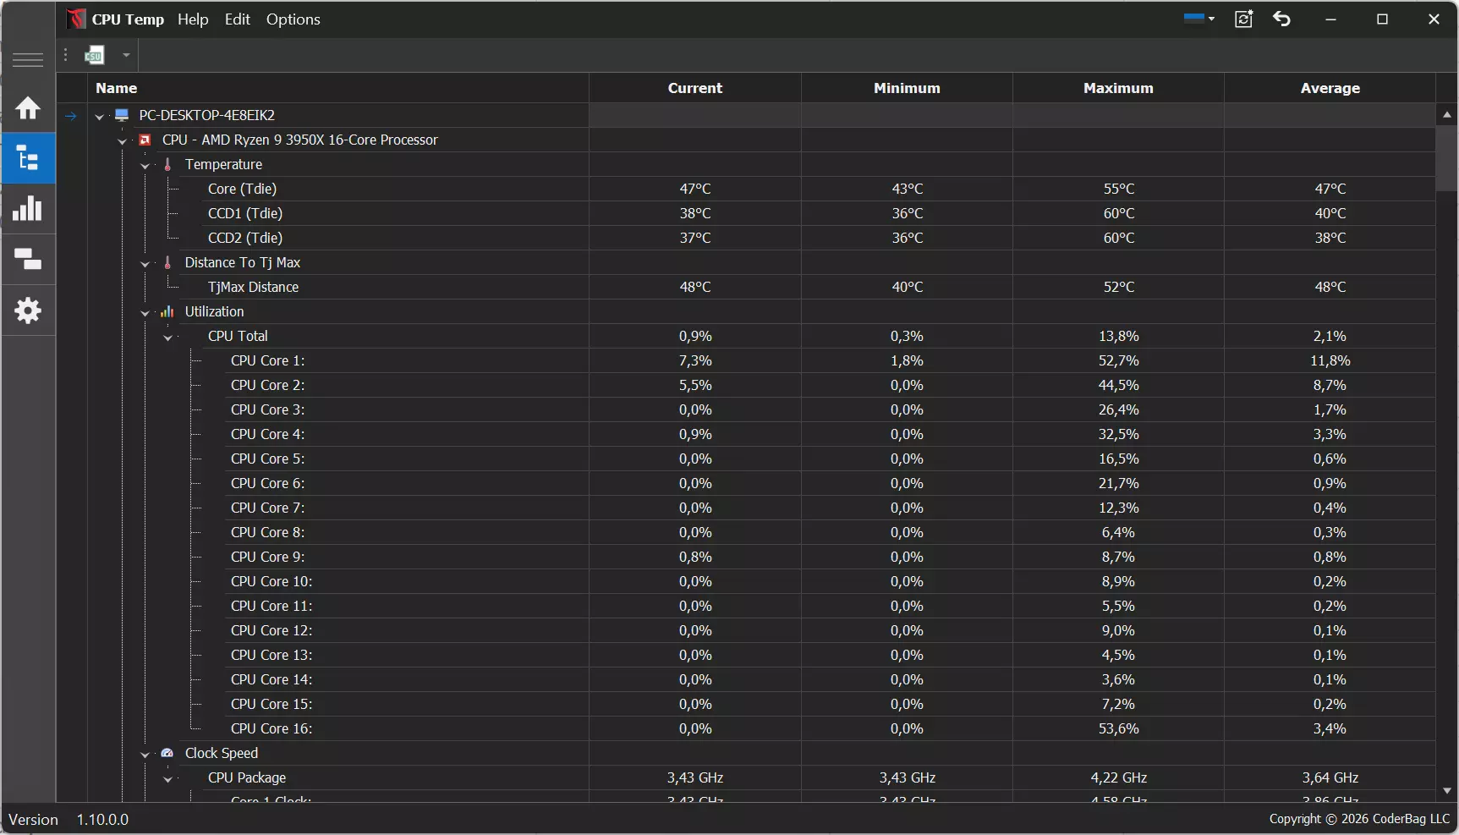Click the screenshot capture icon in title bar

point(1243,19)
